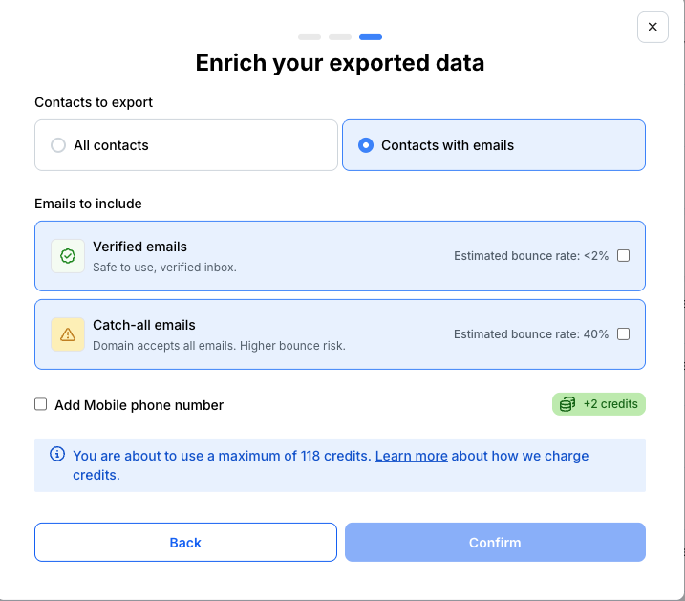Open the Learn more link
Image resolution: width=685 pixels, height=601 pixels.
point(411,456)
